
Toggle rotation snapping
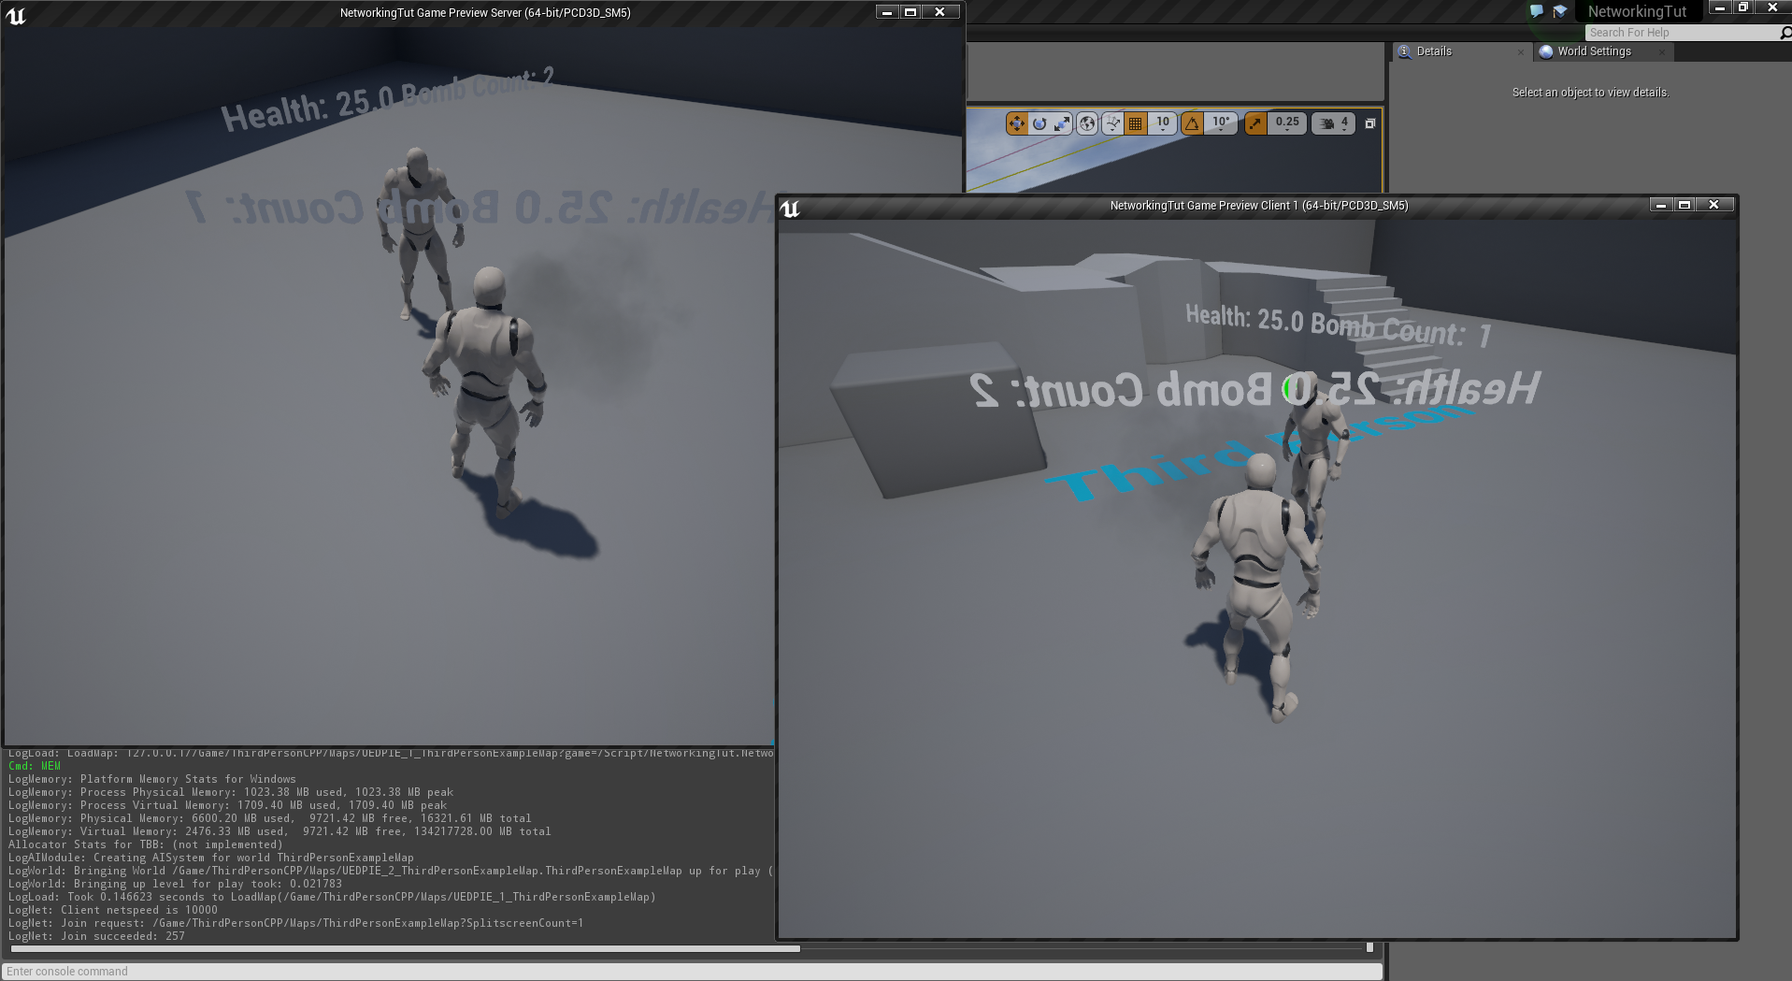coord(1192,123)
